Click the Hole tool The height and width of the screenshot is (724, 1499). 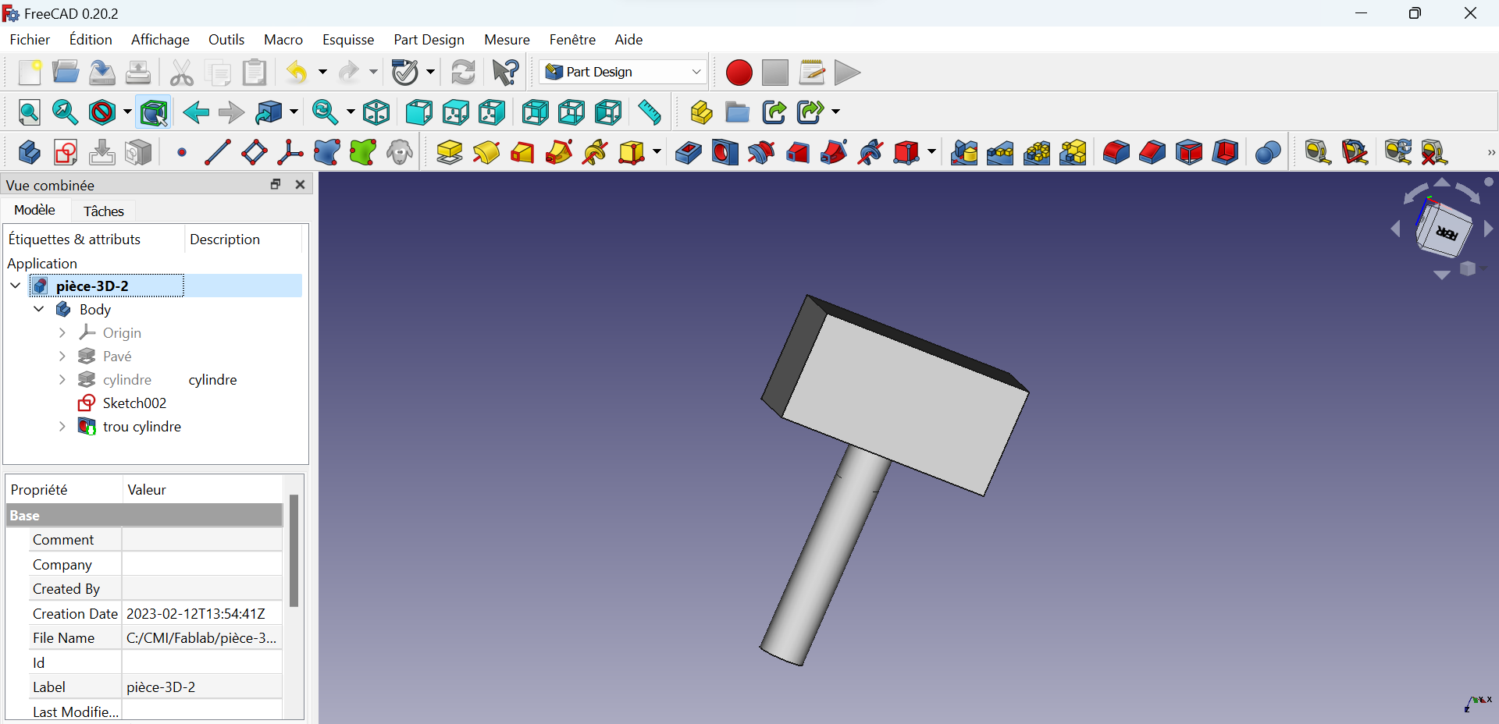(x=725, y=153)
